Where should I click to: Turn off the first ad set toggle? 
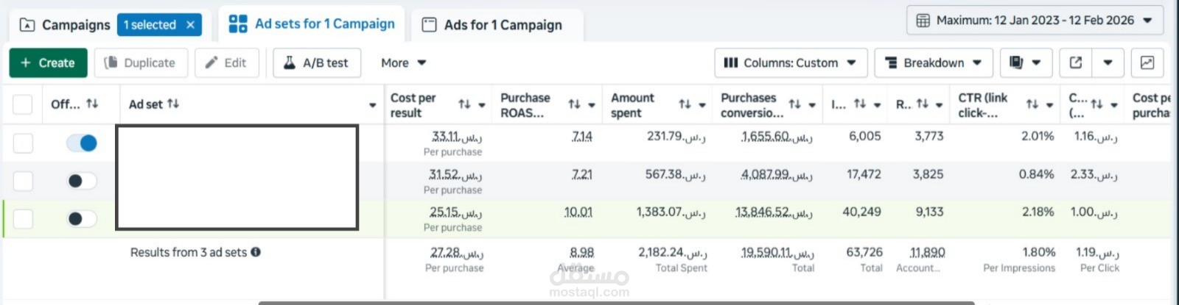coord(82,143)
